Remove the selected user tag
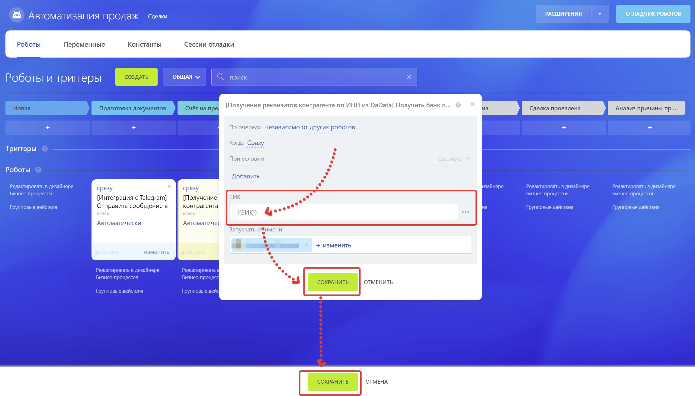695x396 pixels. point(306,245)
